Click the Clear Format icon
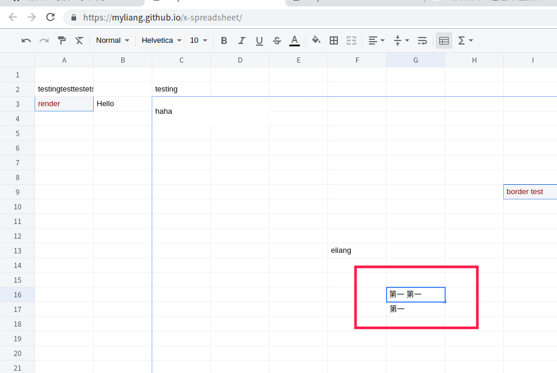The width and height of the screenshot is (557, 373). point(79,40)
